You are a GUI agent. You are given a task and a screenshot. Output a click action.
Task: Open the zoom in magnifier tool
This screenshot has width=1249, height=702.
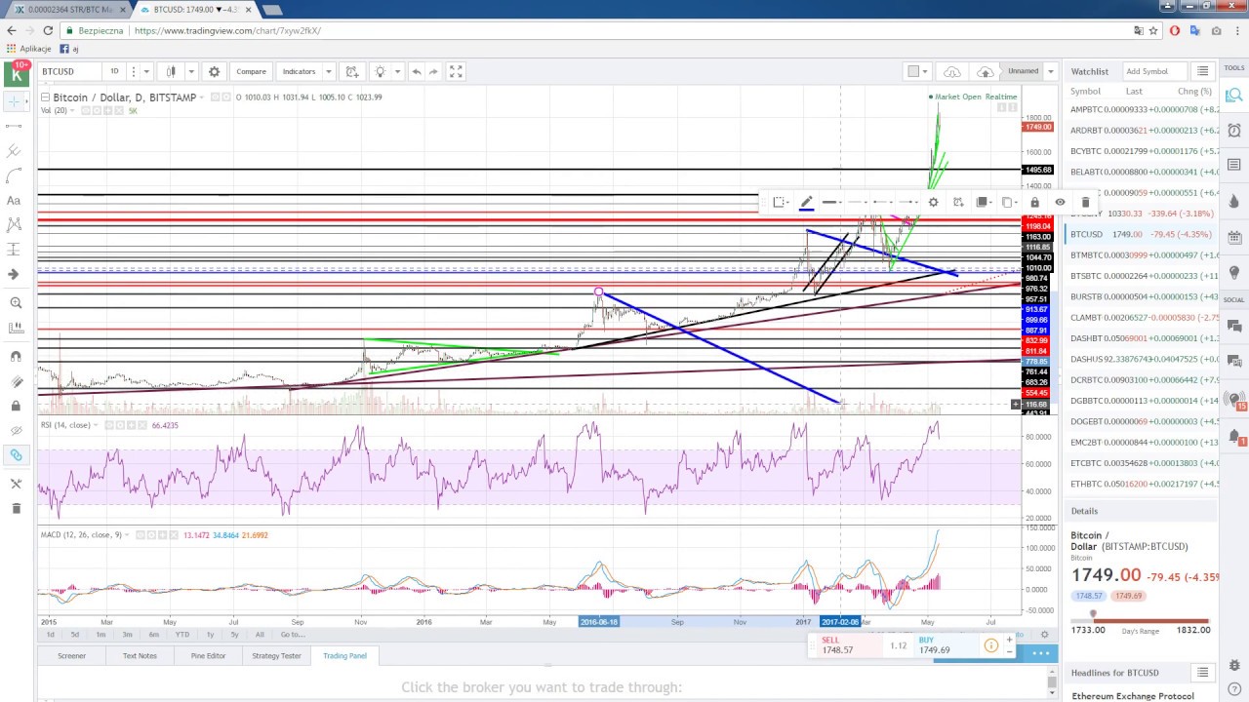15,303
